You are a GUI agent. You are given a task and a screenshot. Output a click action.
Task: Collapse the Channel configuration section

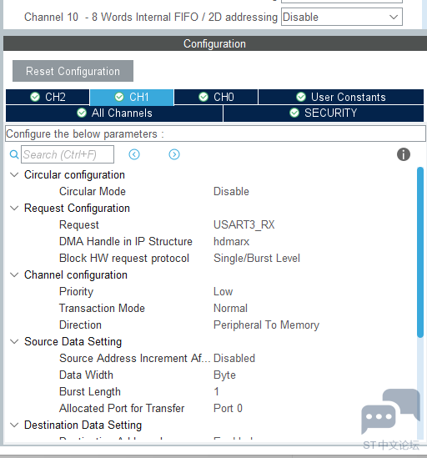14,274
